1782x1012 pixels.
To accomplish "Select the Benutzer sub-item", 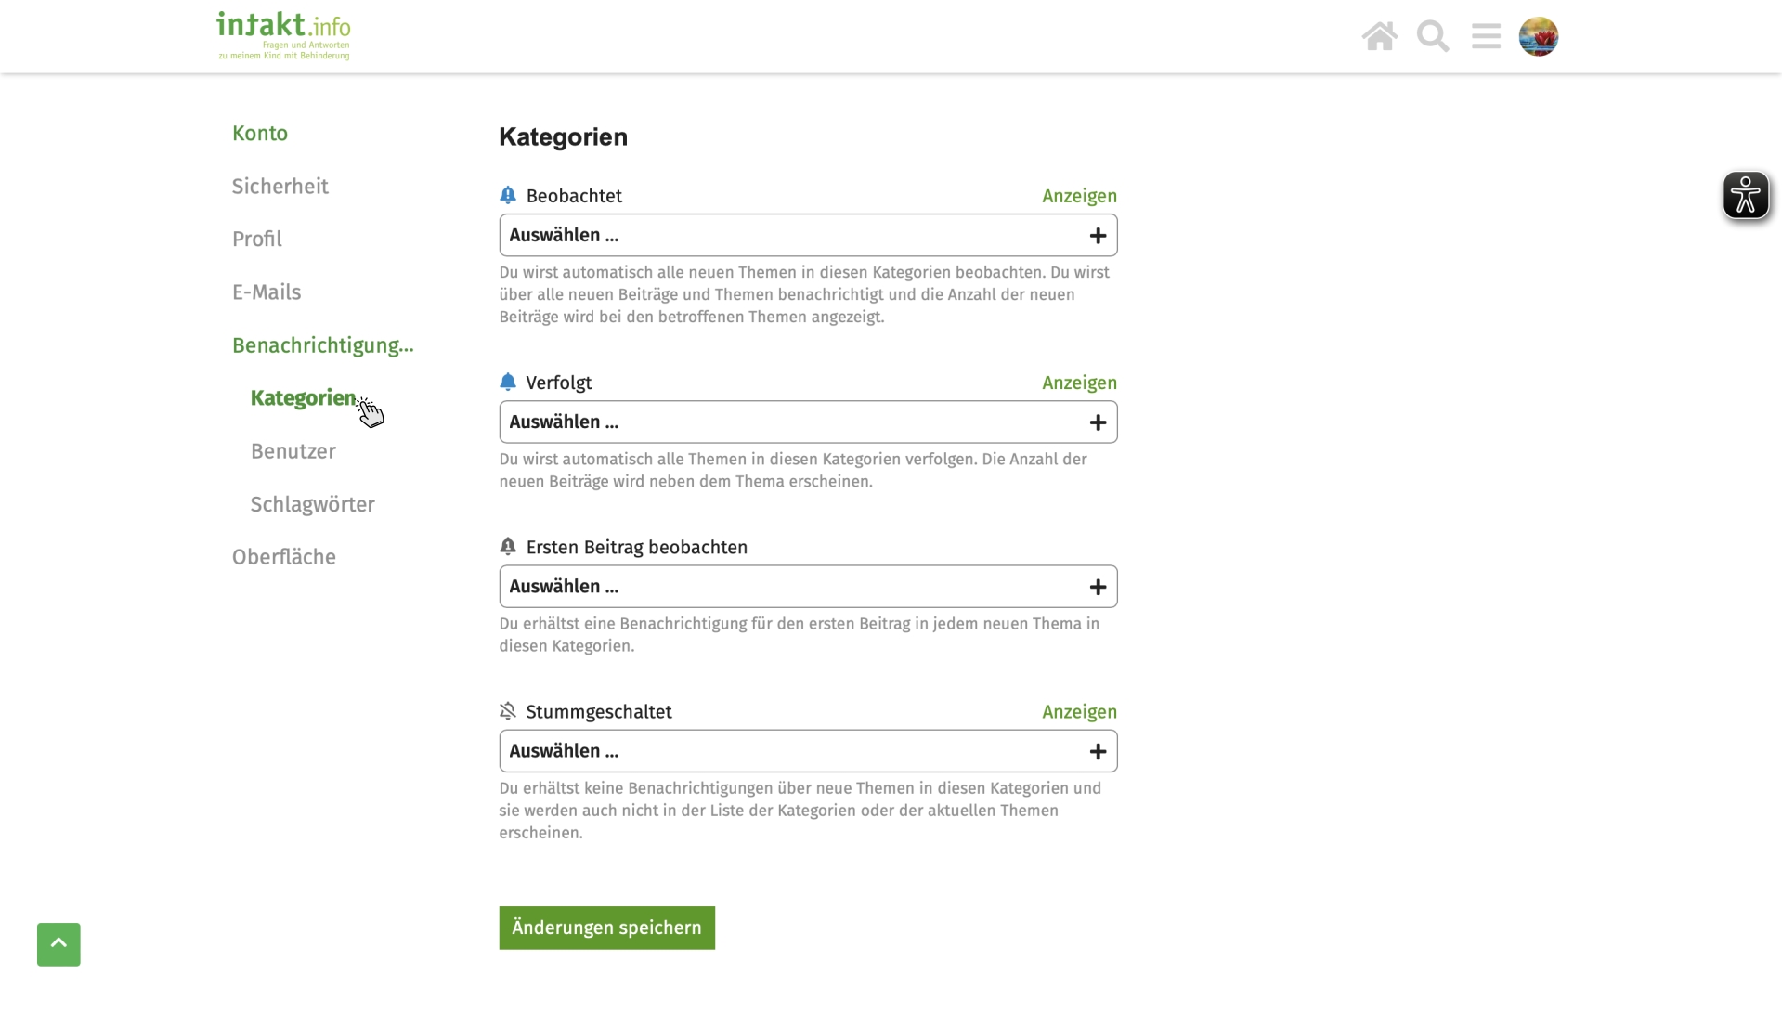I will [293, 451].
